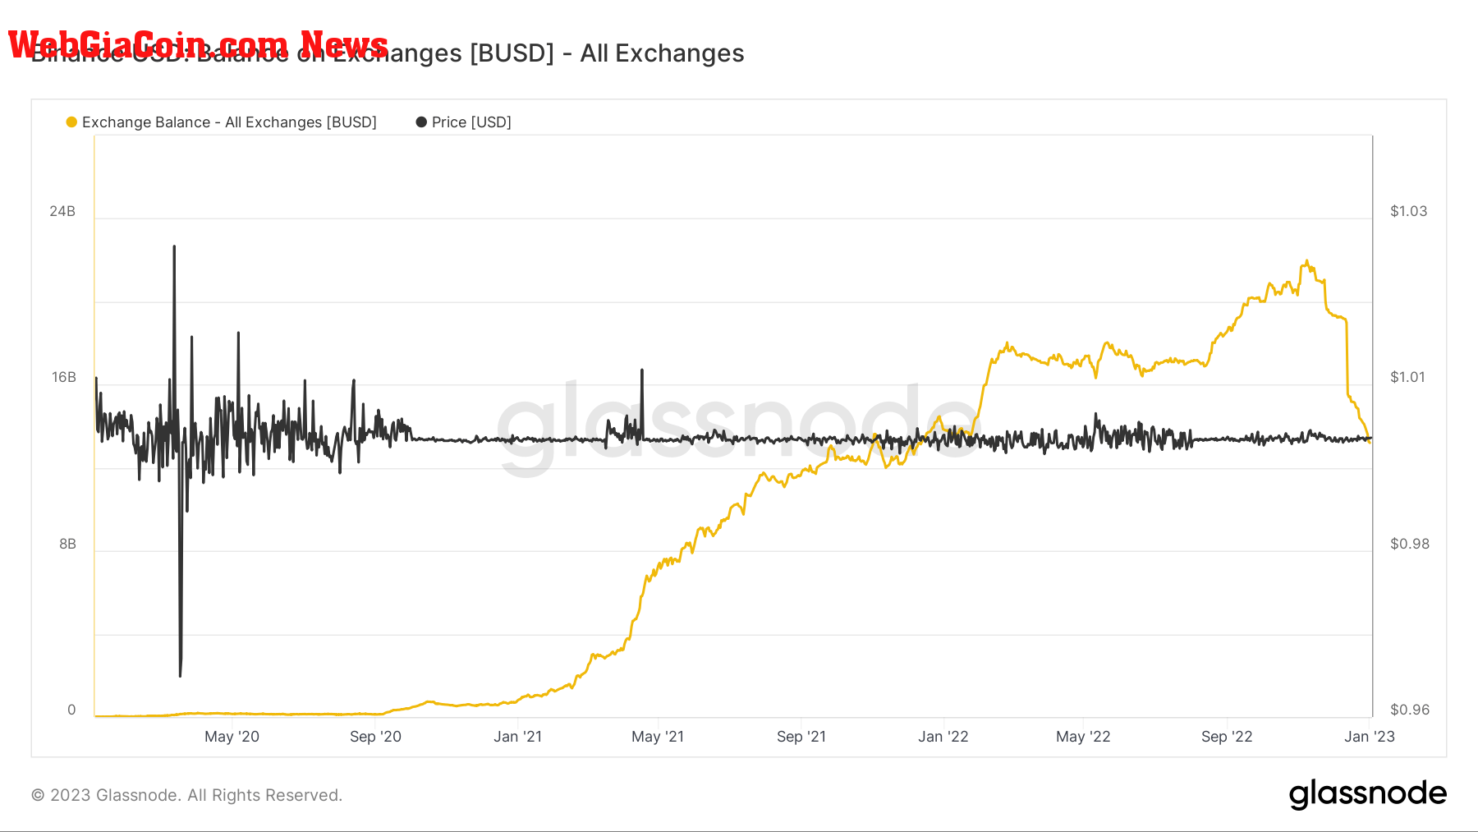Click the WebGiaCoin.com News red text
The height and width of the screenshot is (832, 1478).
[198, 44]
